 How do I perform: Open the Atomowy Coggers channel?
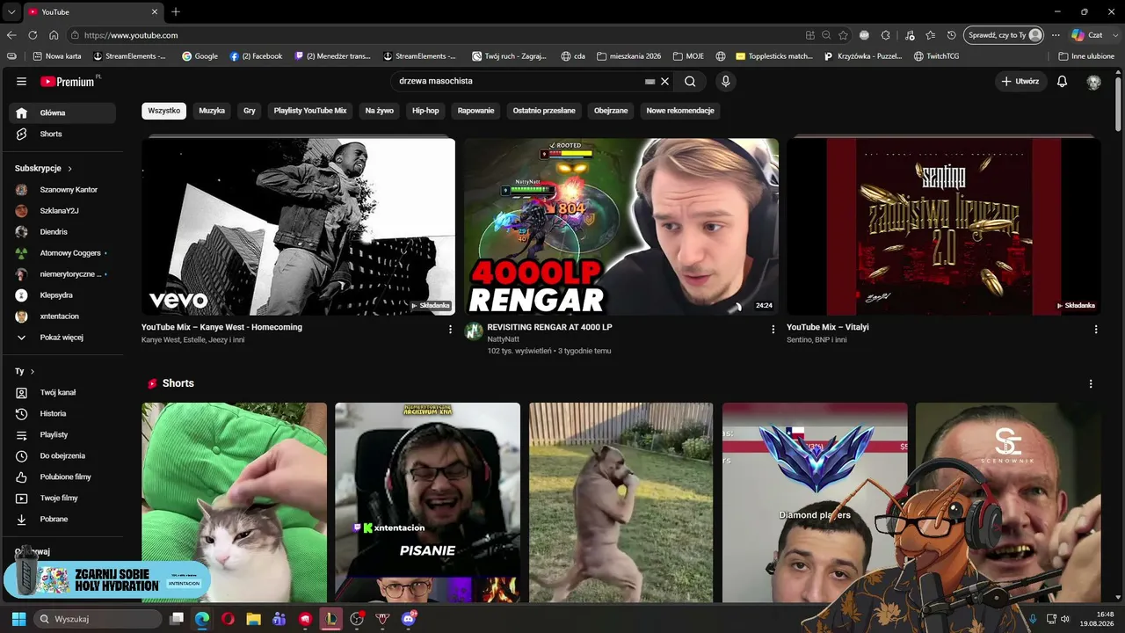click(62, 252)
